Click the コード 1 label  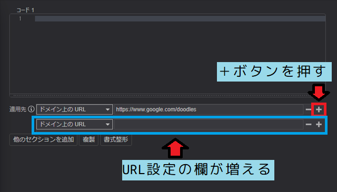click(x=25, y=10)
